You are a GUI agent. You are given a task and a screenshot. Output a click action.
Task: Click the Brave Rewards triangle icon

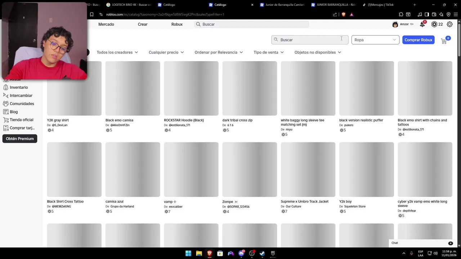click(352, 14)
